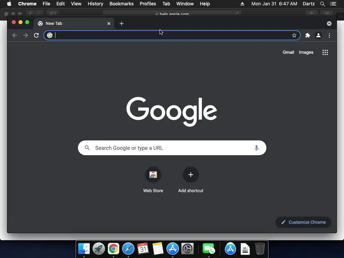This screenshot has width=344, height=258.
Task: Open the Help menu
Action: coord(205,4)
